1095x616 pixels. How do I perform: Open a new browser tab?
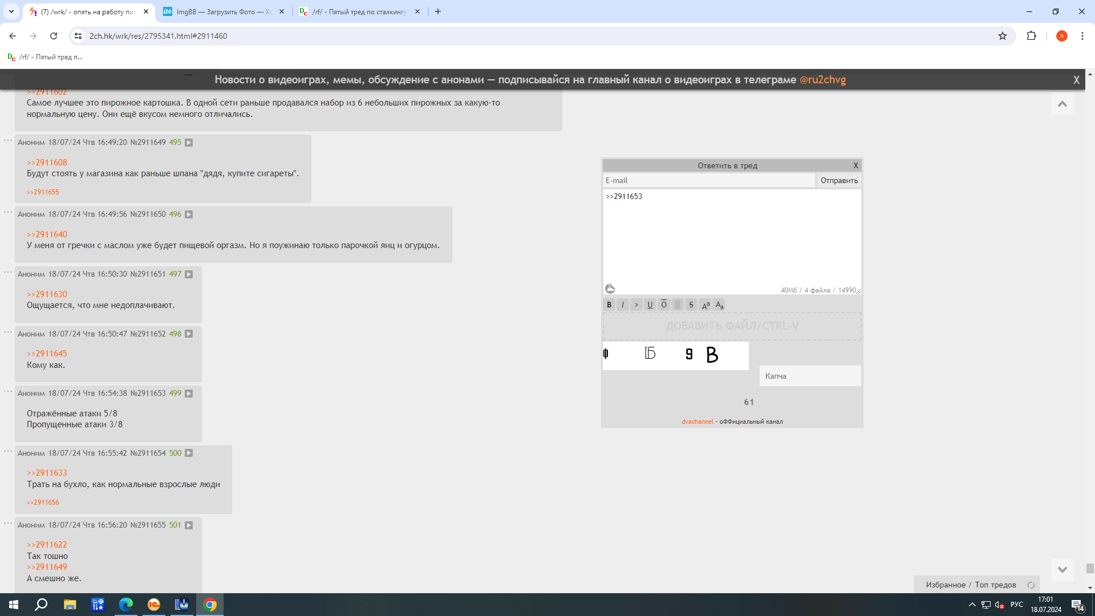click(438, 11)
